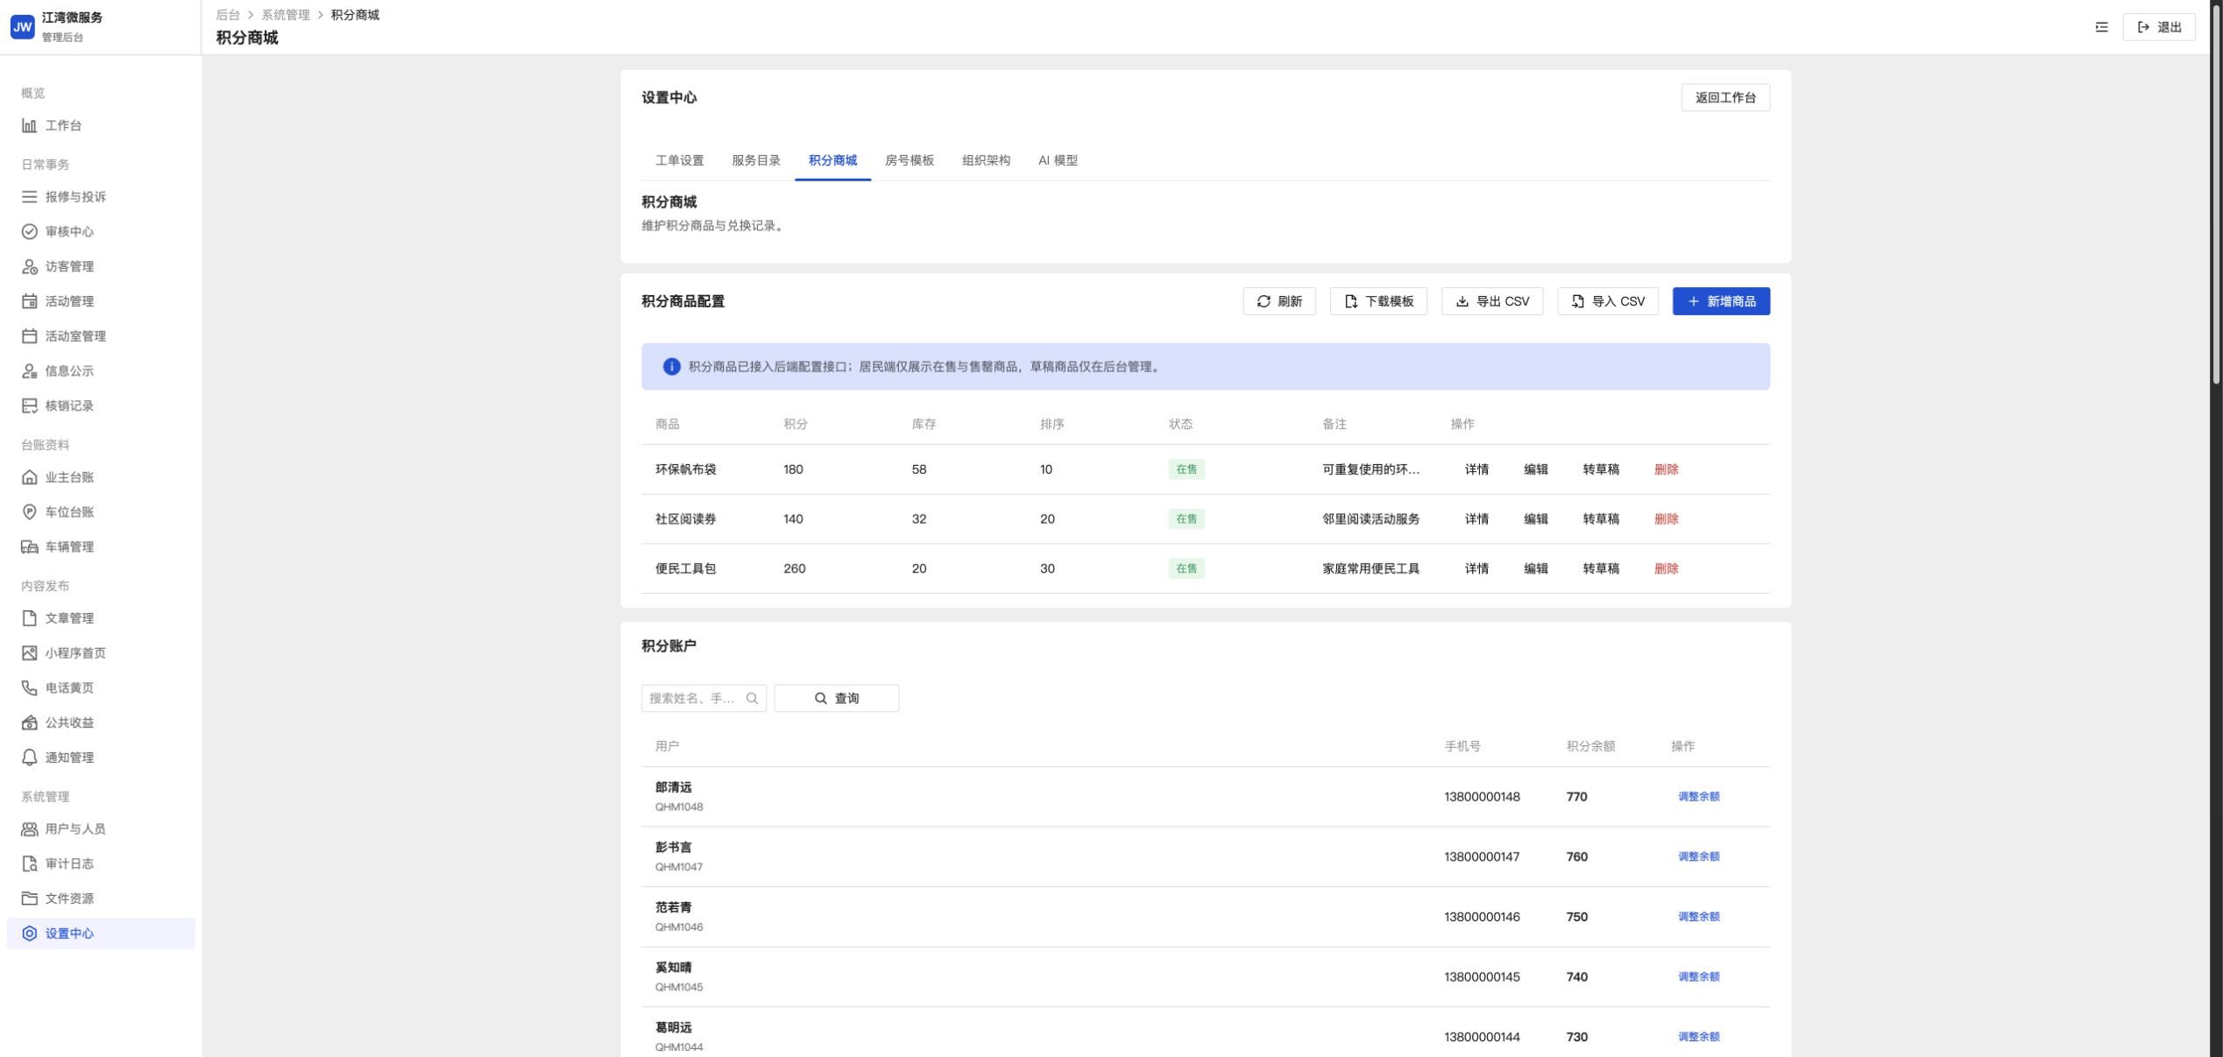Open 文章管理 in the sidebar
Viewport: 2223px width, 1057px height.
pyautogui.click(x=101, y=618)
